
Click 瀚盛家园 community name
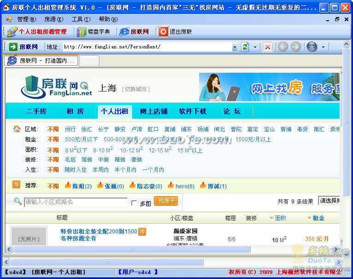186,231
